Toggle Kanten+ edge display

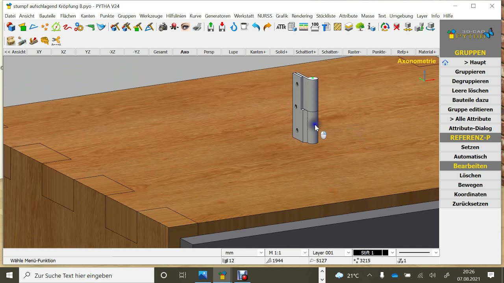coord(258,52)
